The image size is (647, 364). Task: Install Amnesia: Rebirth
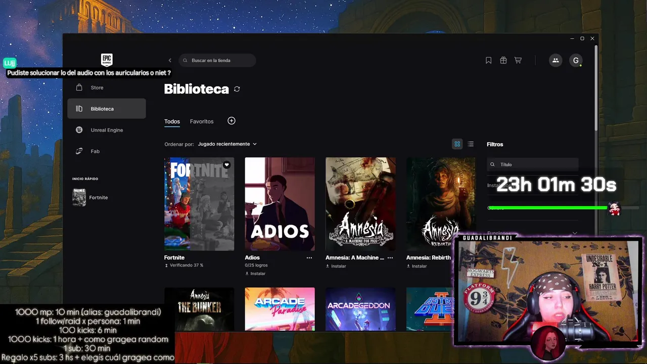click(417, 266)
